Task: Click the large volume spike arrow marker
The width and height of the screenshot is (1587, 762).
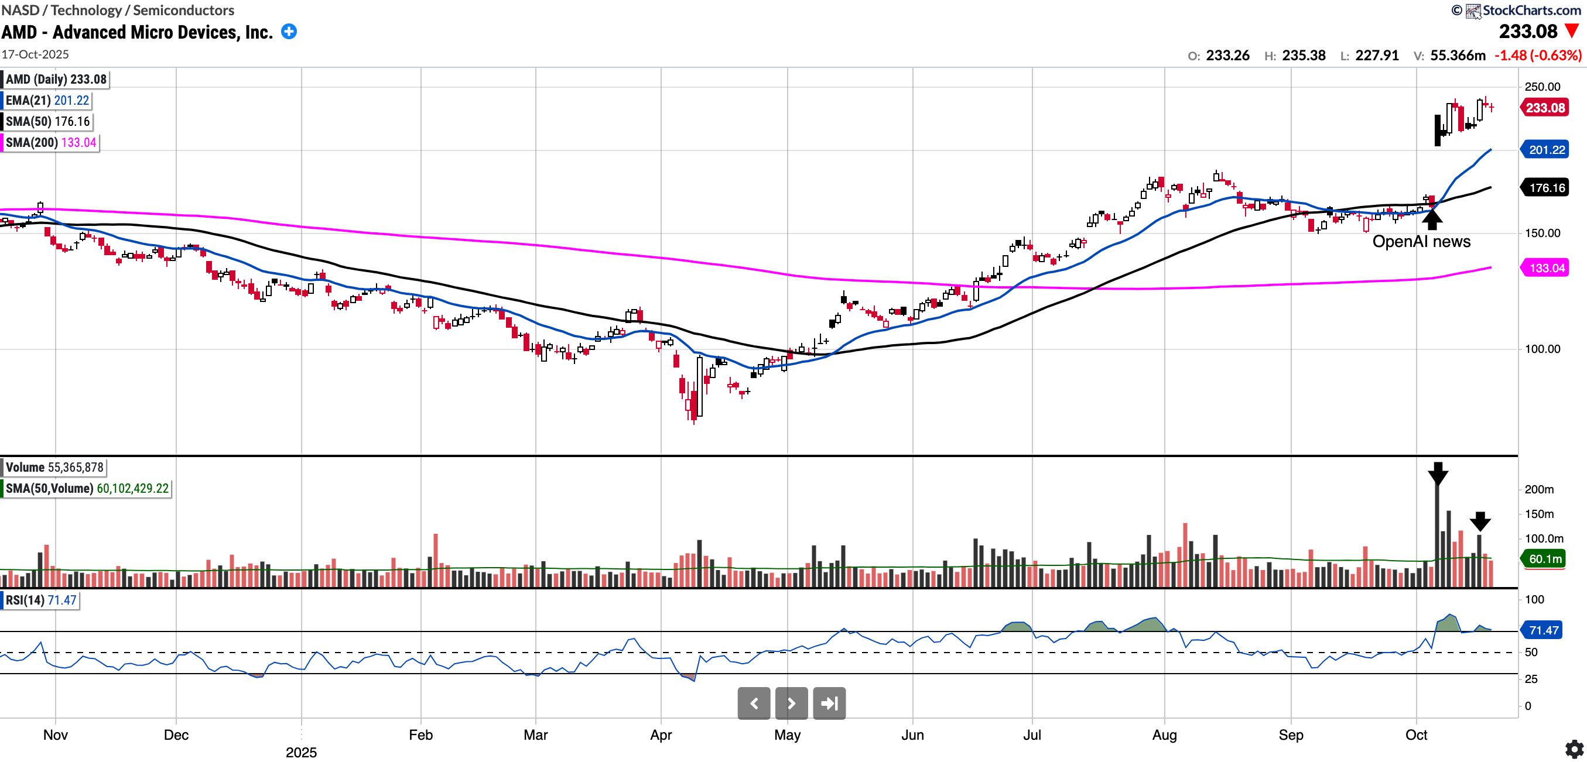Action: pyautogui.click(x=1438, y=473)
